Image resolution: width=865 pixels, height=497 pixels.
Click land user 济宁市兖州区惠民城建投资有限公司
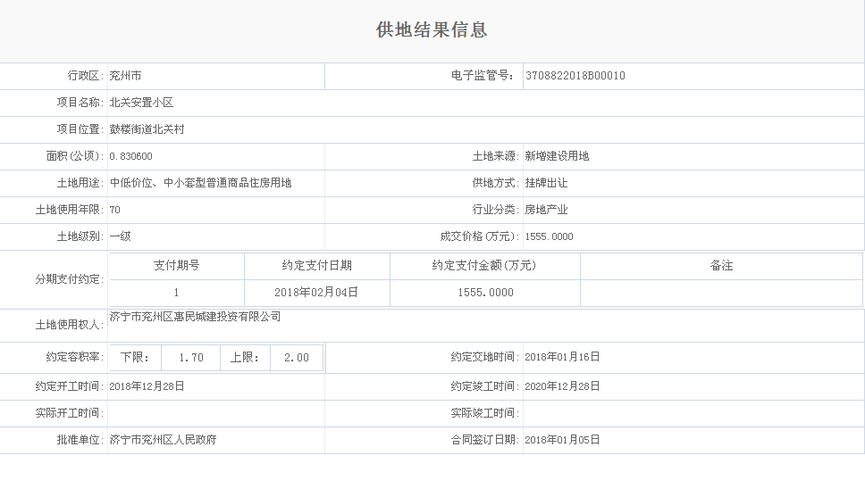click(x=195, y=316)
